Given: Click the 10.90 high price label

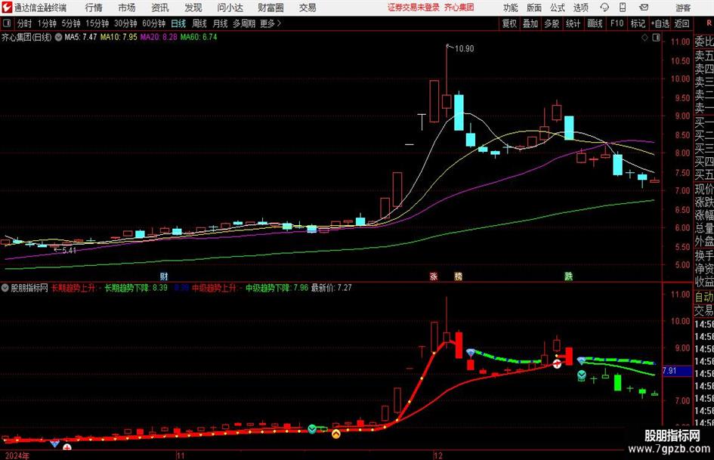Looking at the screenshot, I should pos(464,48).
